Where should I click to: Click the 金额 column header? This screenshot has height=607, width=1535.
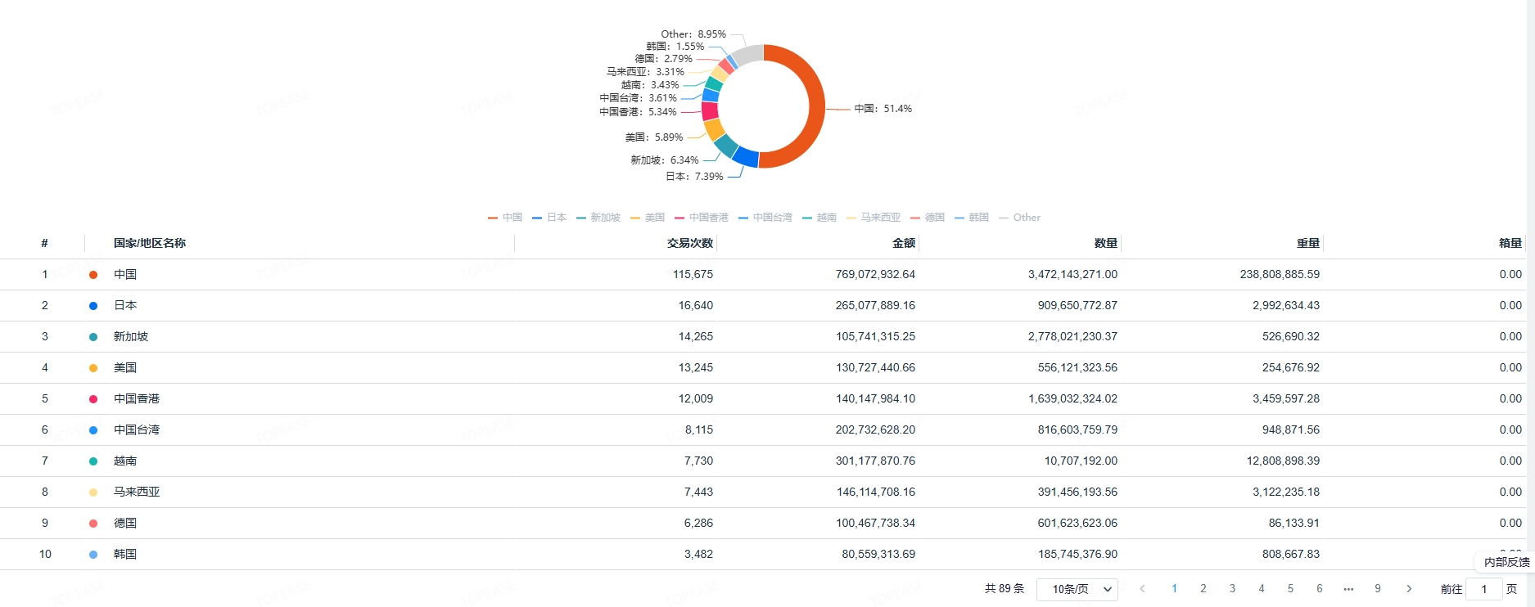(x=904, y=243)
